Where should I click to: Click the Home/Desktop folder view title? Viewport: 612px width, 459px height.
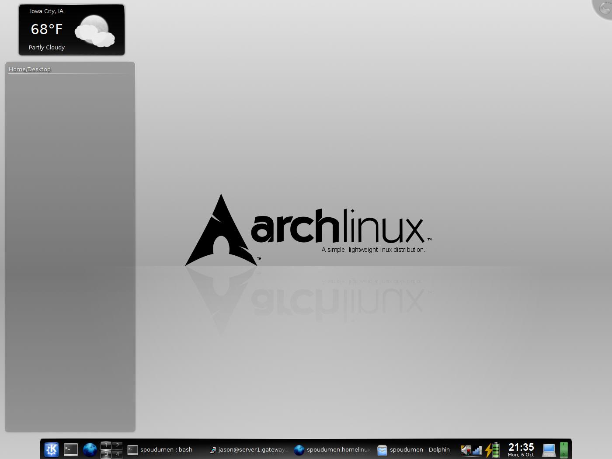(x=29, y=69)
